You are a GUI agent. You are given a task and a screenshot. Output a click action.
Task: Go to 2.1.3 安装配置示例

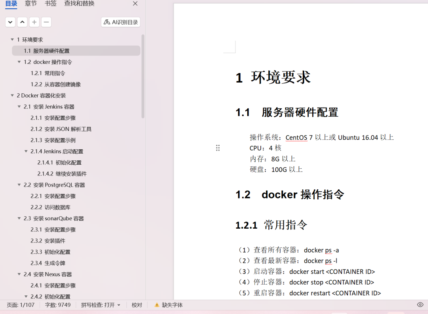53,140
